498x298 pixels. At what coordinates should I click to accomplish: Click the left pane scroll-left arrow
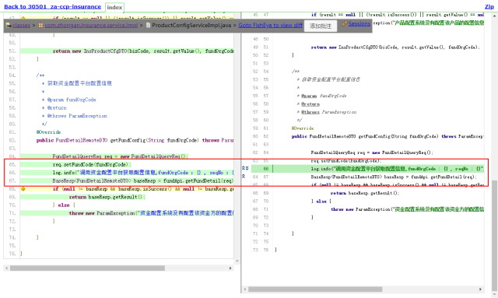(6, 268)
